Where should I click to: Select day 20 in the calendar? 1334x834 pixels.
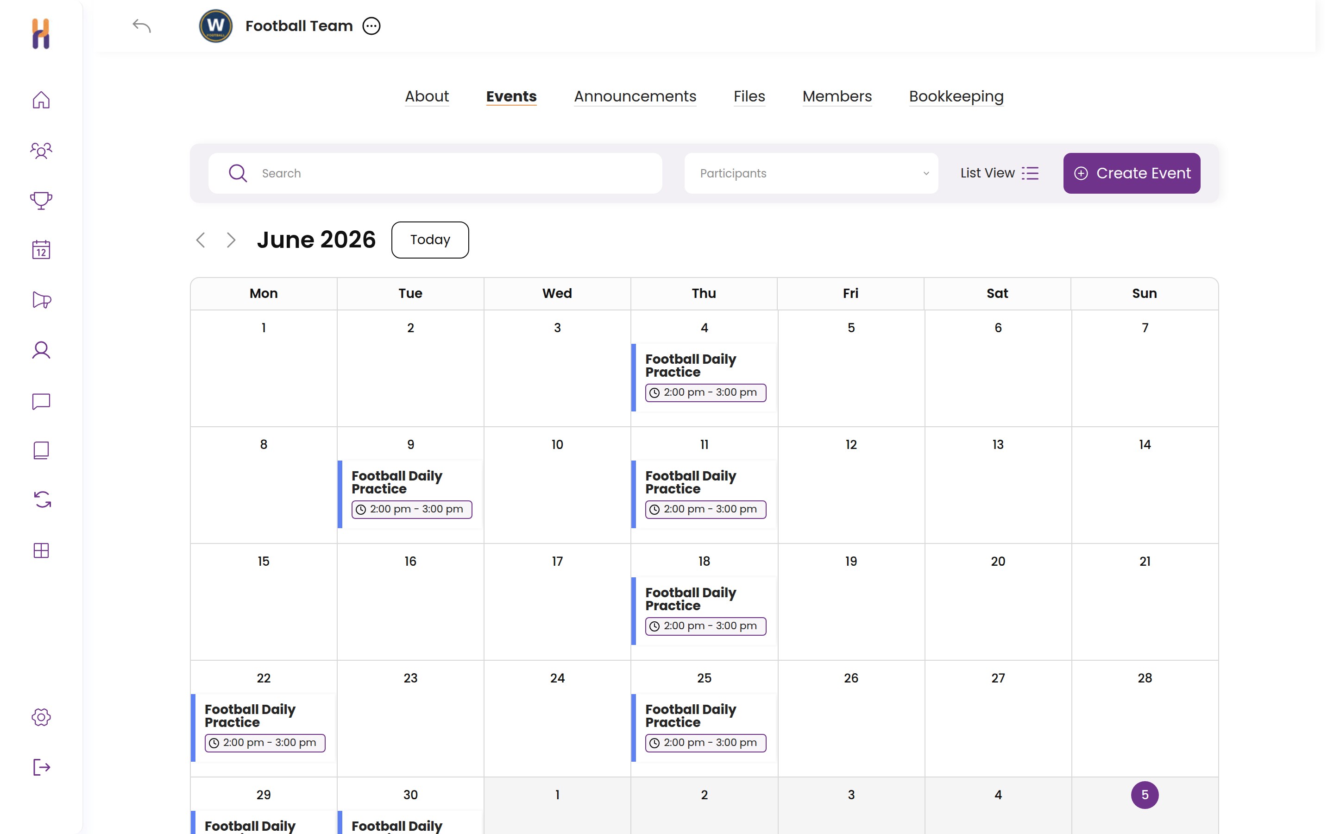click(998, 562)
